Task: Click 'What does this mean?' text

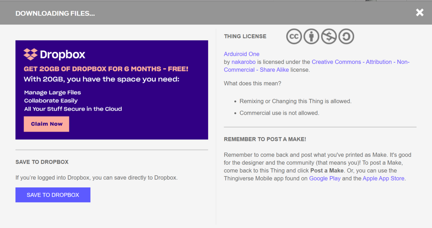Action: coord(252,83)
